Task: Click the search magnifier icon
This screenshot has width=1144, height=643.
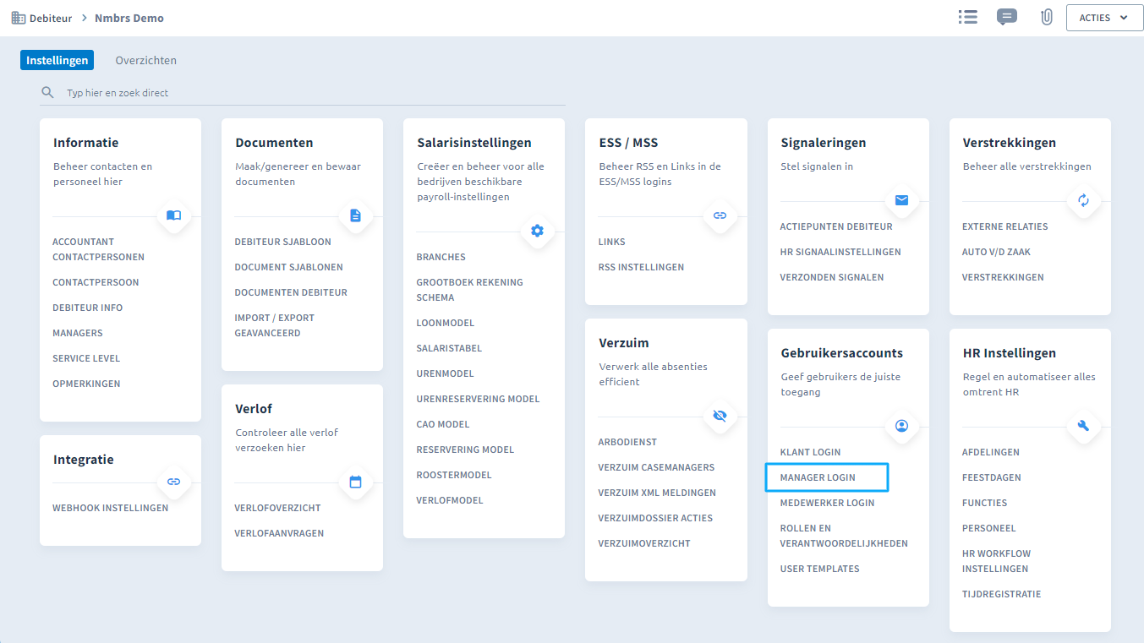Action: (x=47, y=92)
